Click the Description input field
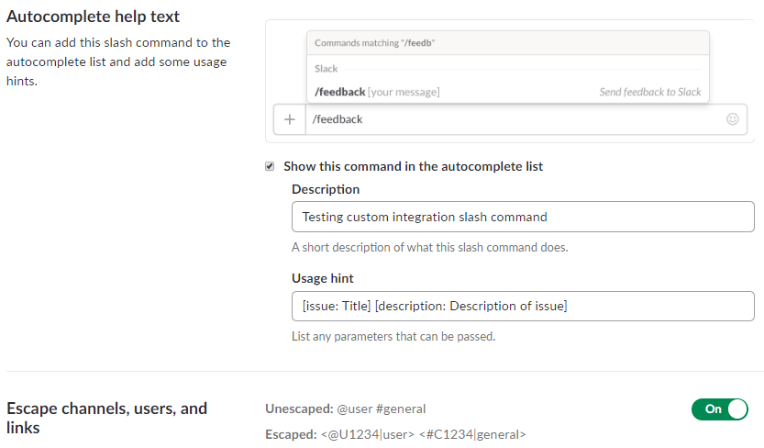The height and width of the screenshot is (448, 764). (x=523, y=217)
